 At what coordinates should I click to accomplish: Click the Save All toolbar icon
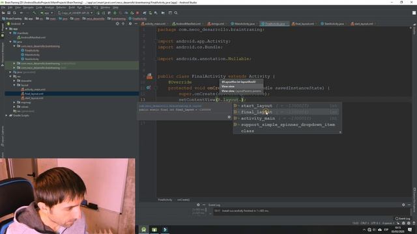pyautogui.click(x=8, y=13)
